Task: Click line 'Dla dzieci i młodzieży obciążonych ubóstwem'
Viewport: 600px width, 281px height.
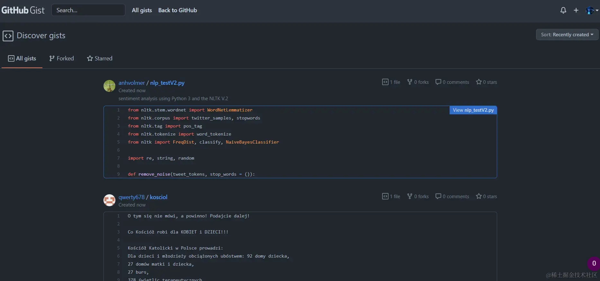Action: point(209,256)
